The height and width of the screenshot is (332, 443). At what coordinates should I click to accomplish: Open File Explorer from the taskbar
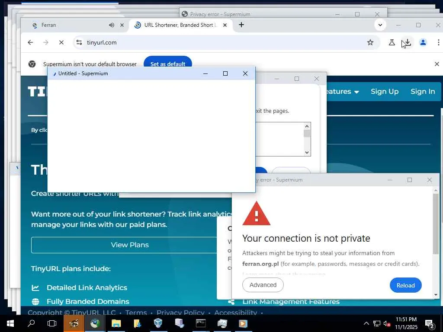(116, 323)
